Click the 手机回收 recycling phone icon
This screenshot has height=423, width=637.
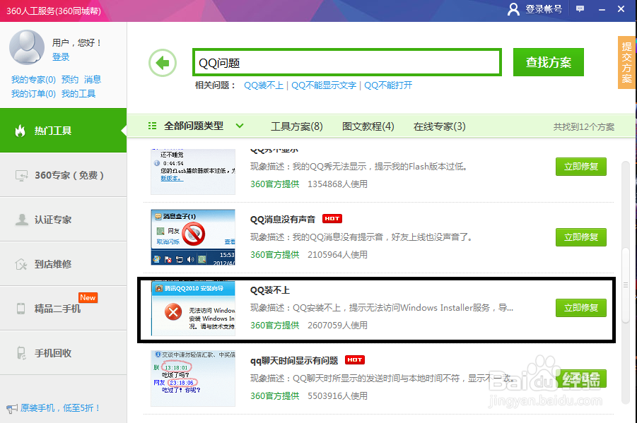(20, 352)
